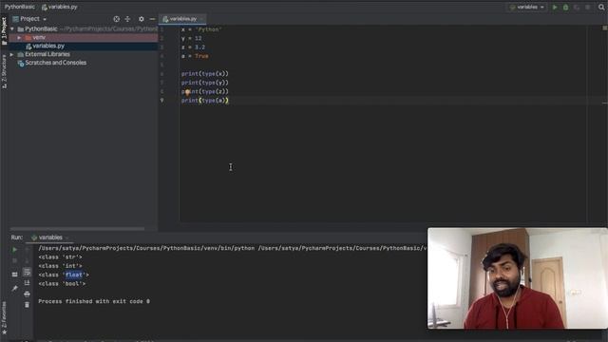Click highlighted 'float' in console output
Screen dimensions: 608x342
point(74,275)
